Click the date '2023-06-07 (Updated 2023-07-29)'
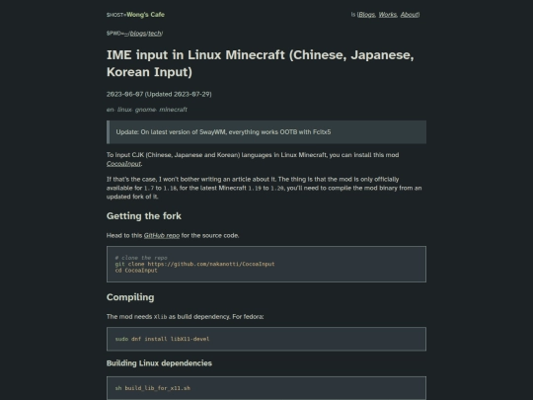This screenshot has width=533, height=400. click(159, 94)
